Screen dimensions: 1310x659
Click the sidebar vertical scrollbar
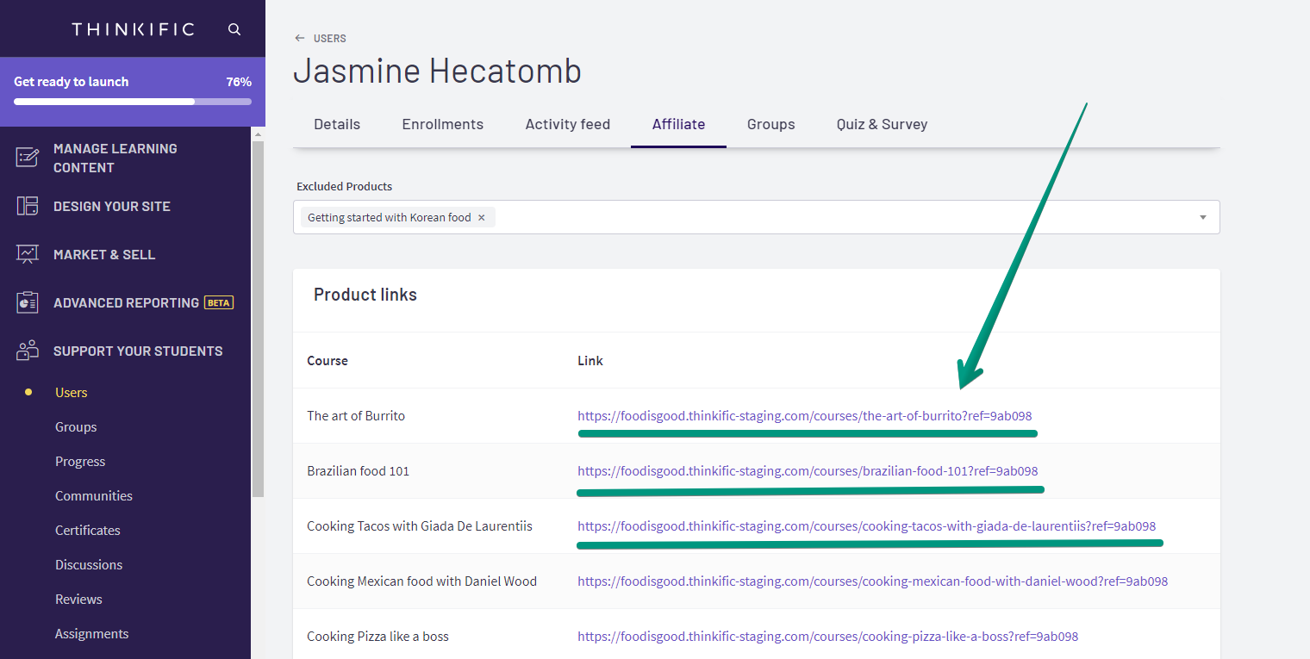tap(258, 319)
